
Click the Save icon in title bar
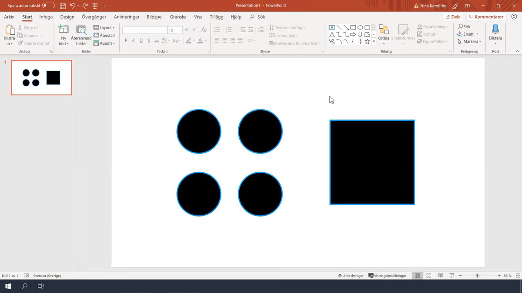[x=63, y=6]
